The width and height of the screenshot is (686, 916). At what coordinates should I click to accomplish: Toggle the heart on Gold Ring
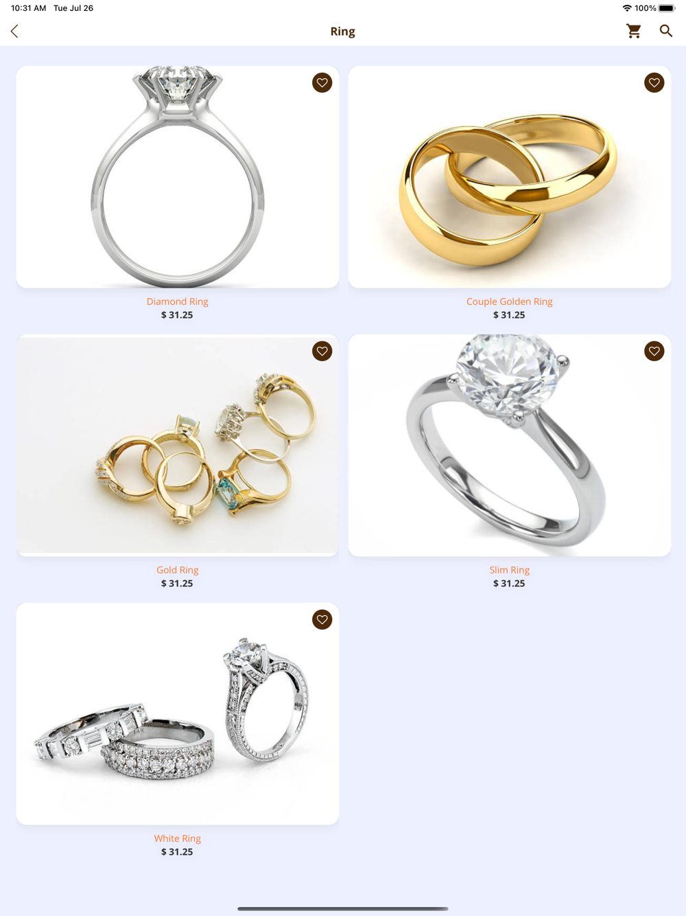coord(322,352)
